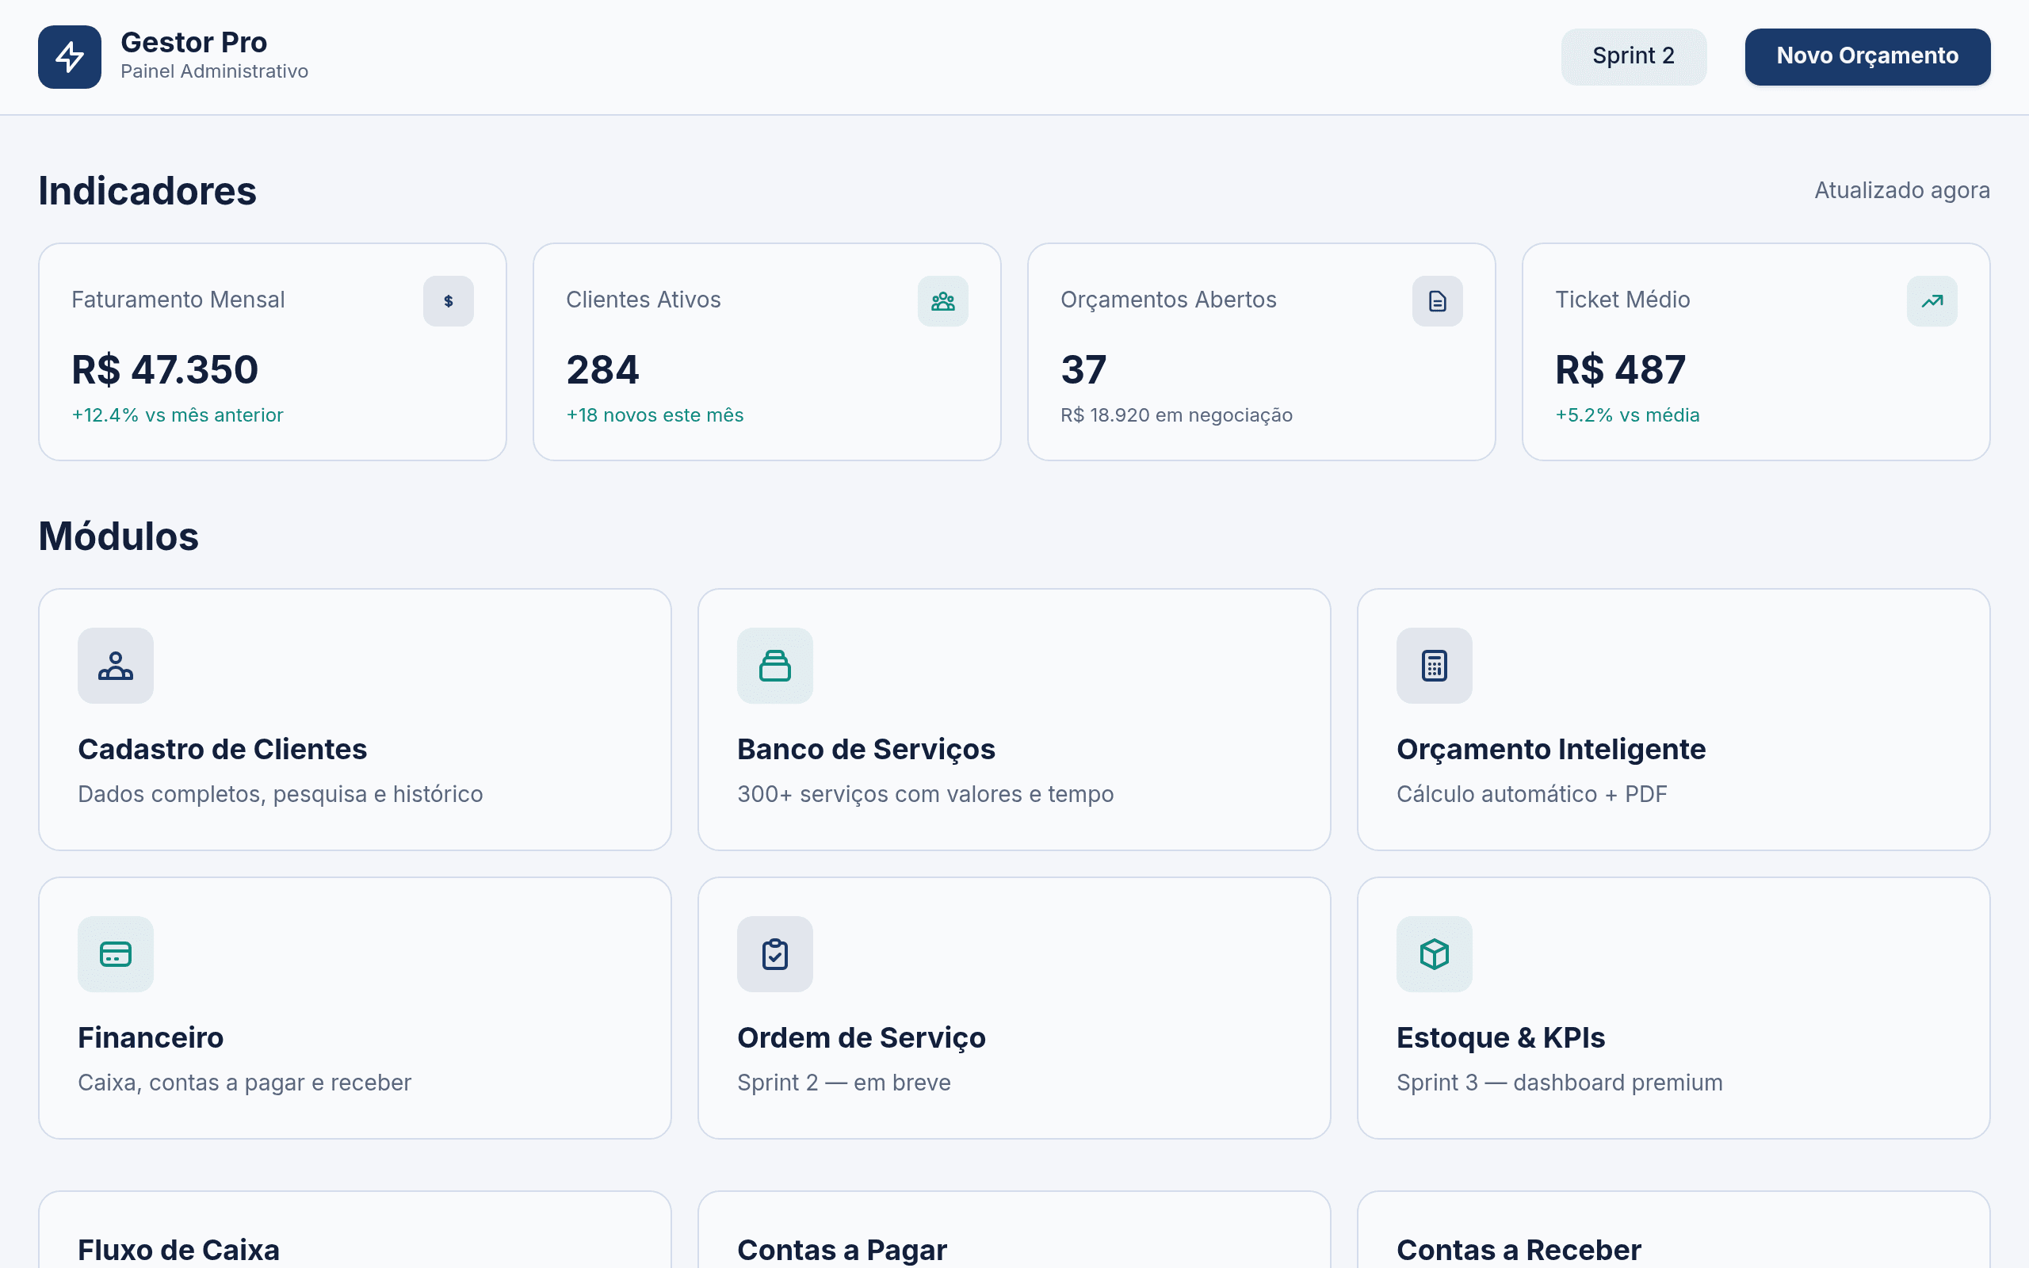The height and width of the screenshot is (1268, 2029).
Task: Click the 284 clients value
Action: 603,370
